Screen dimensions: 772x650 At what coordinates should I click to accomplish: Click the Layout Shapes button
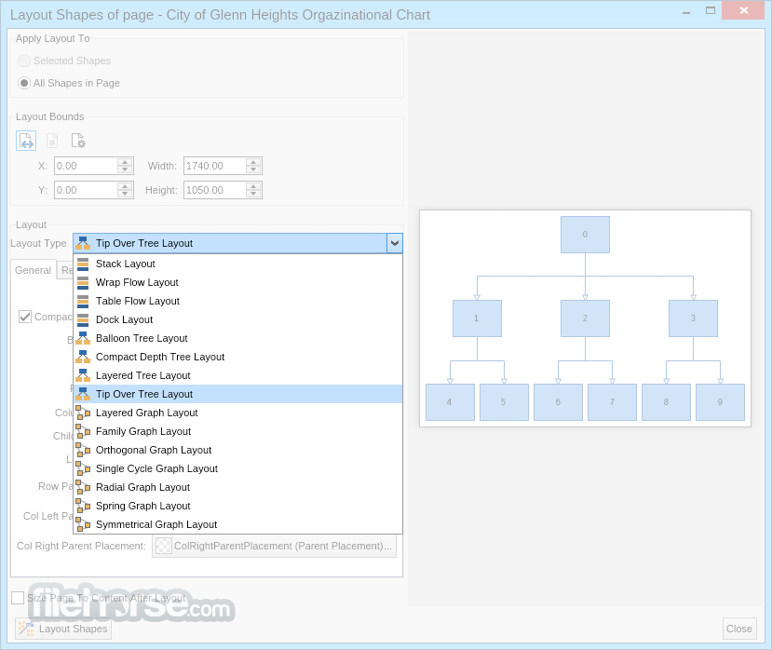pyautogui.click(x=63, y=629)
